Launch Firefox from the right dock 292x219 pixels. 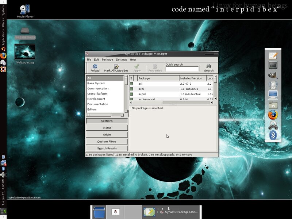click(x=273, y=115)
